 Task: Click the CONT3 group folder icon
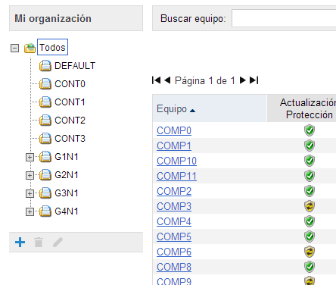(45, 139)
